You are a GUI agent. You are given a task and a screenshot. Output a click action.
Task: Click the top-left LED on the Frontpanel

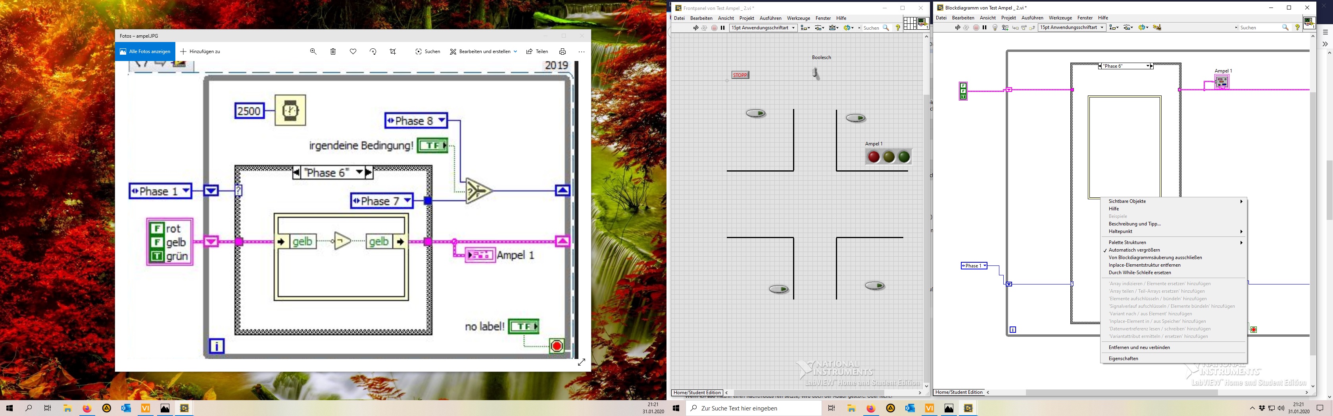756,113
